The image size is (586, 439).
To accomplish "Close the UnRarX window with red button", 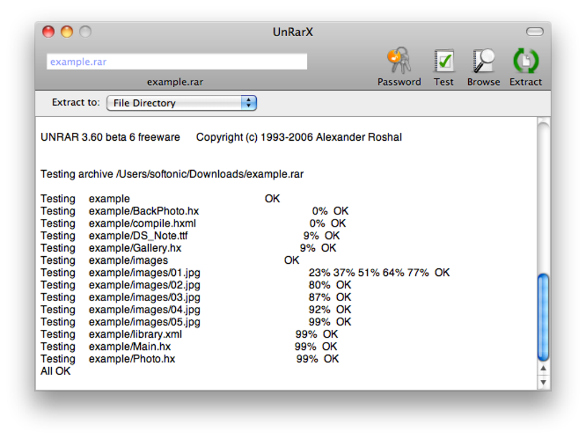I will (48, 32).
